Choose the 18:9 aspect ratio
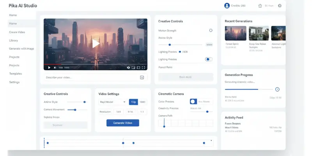 point(119,112)
